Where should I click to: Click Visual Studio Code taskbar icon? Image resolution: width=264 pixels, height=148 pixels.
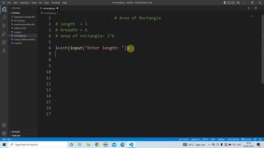pos(131,144)
